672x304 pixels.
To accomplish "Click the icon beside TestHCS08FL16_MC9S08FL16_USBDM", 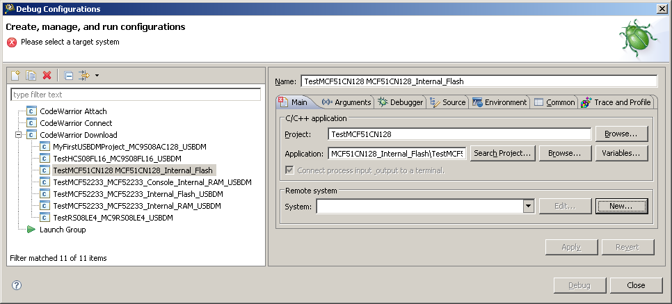I will 45,158.
